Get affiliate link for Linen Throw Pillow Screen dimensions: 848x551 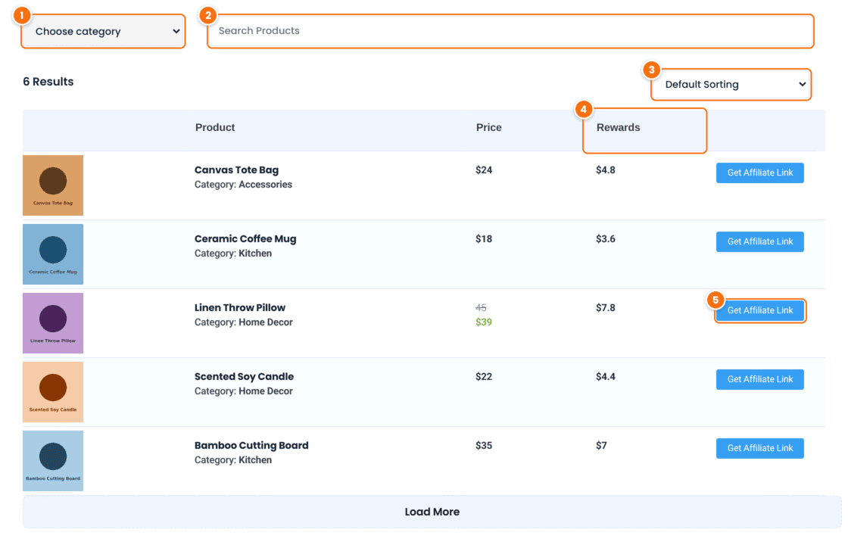tap(760, 310)
